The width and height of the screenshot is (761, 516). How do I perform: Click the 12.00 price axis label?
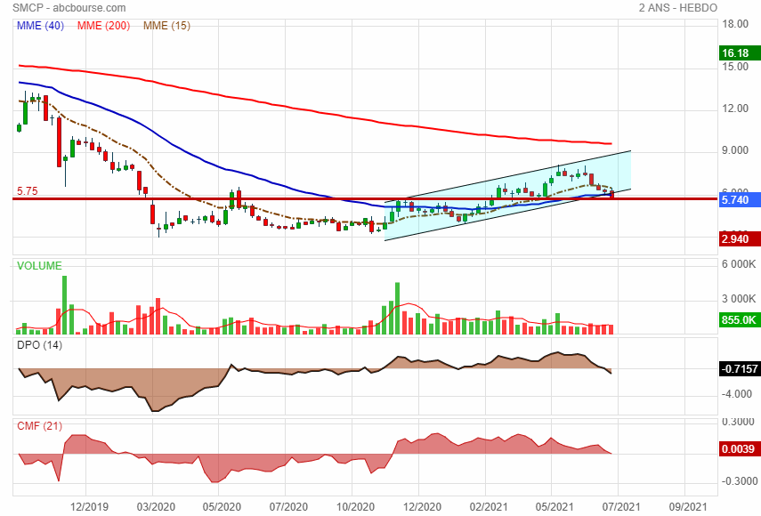(x=735, y=109)
